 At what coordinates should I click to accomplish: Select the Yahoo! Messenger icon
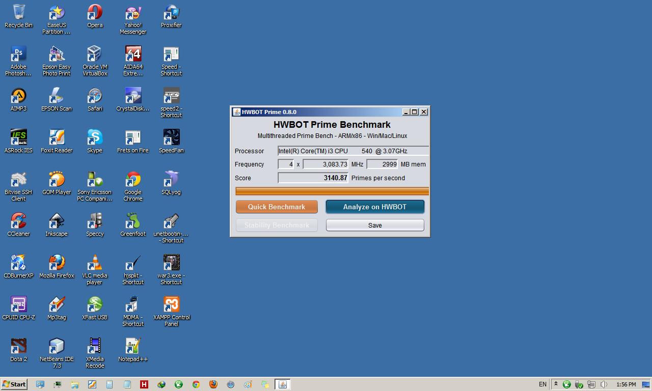point(133,19)
